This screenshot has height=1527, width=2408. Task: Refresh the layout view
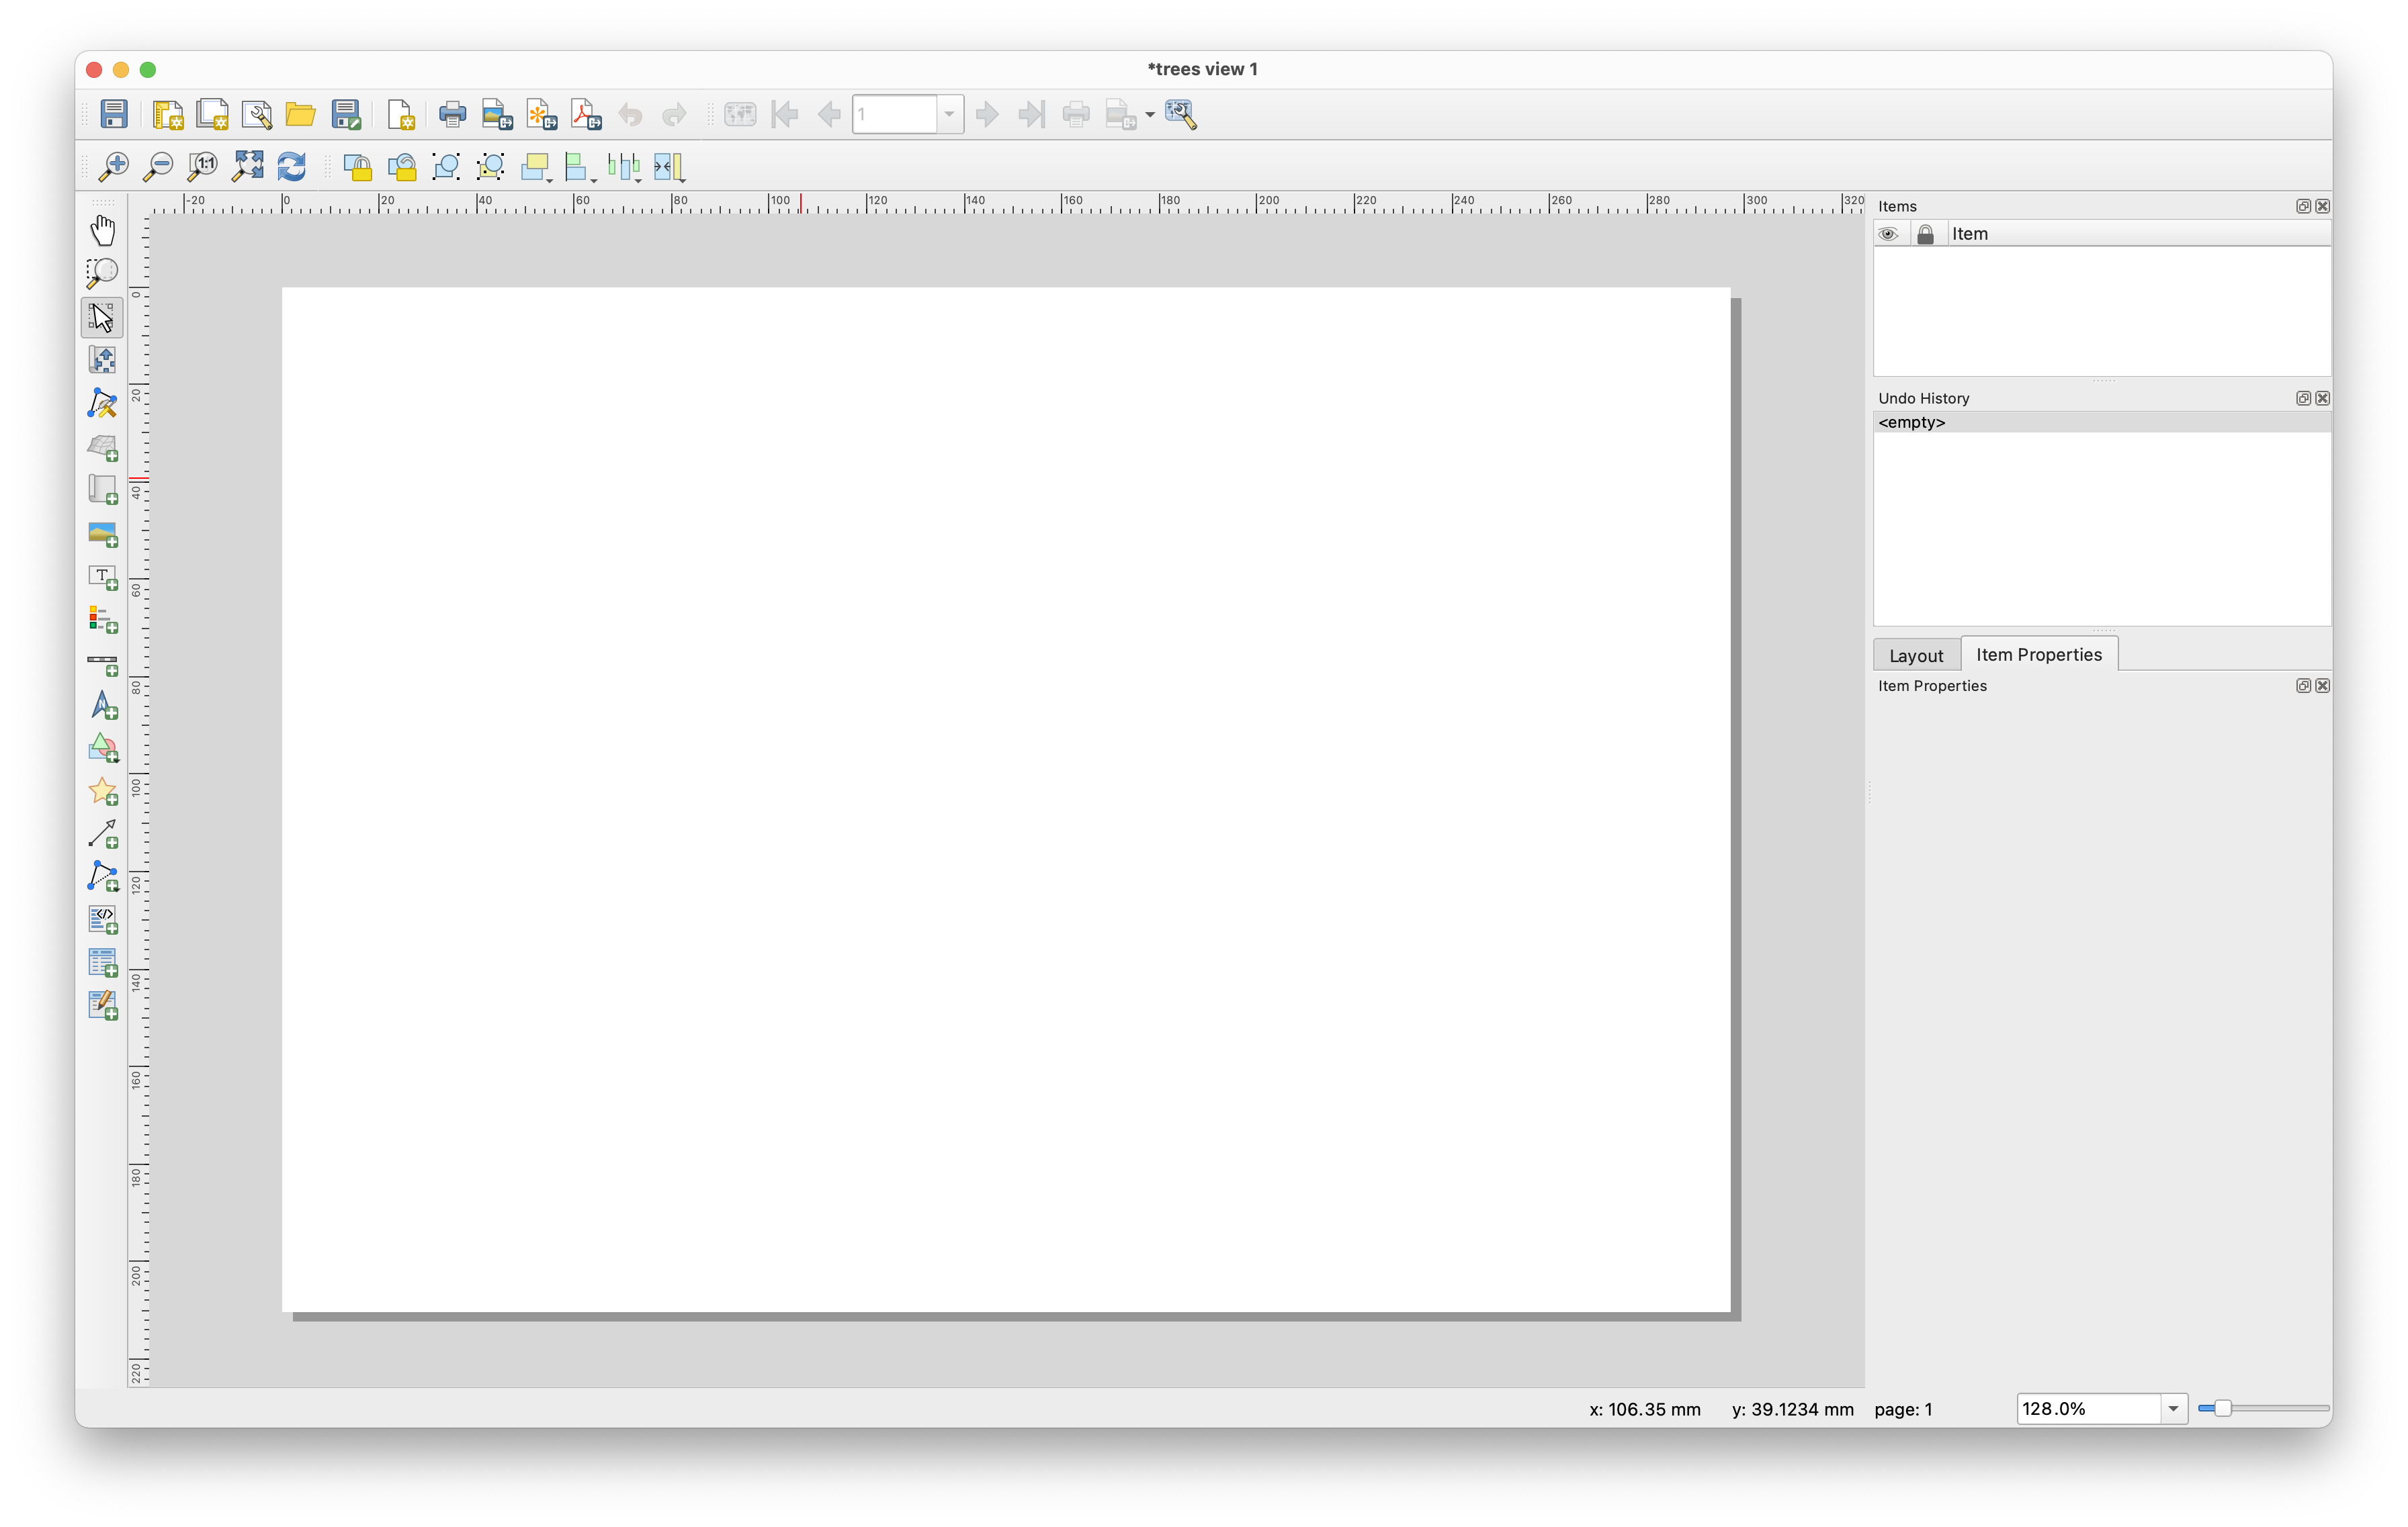click(291, 166)
